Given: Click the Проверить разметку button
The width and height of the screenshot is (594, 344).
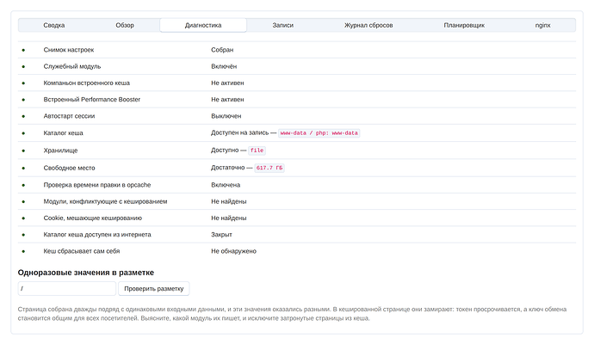Looking at the screenshot, I should (x=154, y=289).
